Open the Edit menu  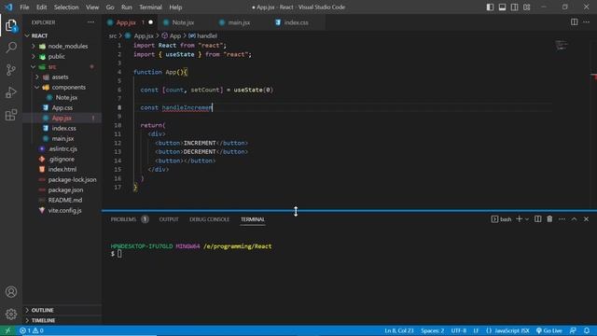pos(41,7)
